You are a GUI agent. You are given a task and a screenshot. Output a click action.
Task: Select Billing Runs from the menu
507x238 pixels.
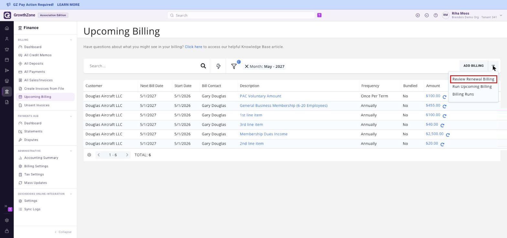tap(463, 94)
